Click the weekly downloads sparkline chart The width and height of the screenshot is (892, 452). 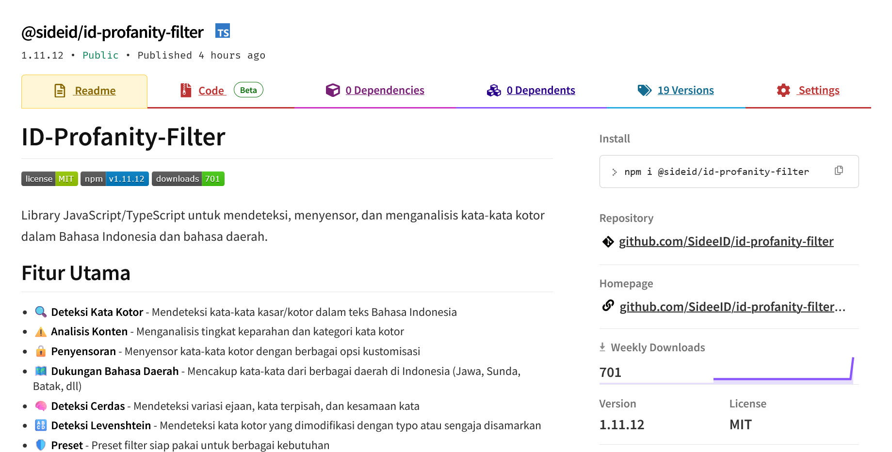click(x=783, y=370)
